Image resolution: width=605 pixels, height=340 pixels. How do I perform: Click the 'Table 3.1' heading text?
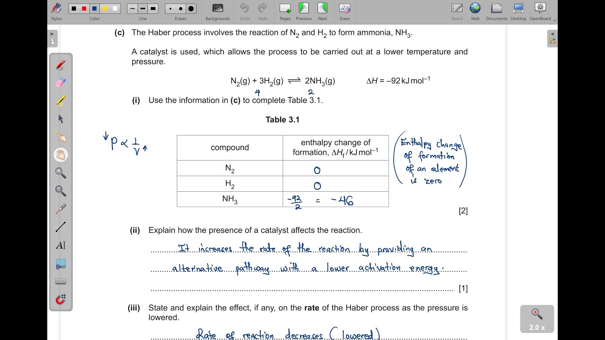tap(283, 119)
